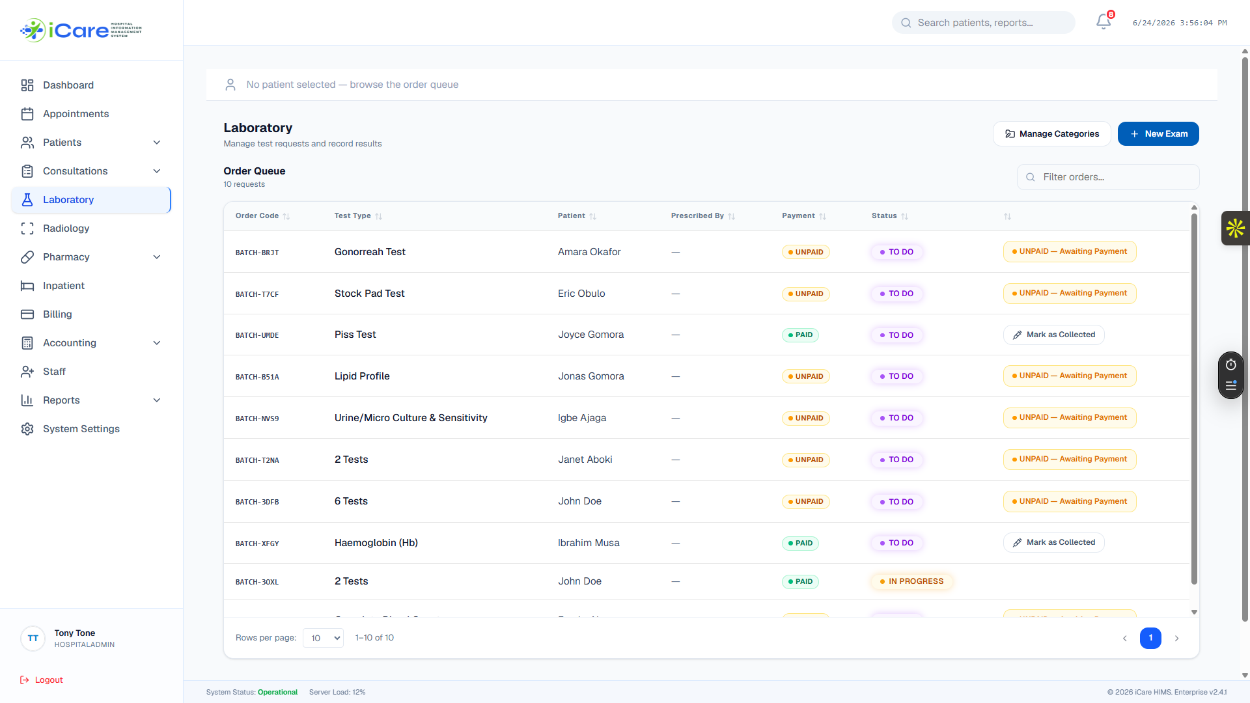Click the Filter orders input field
Image resolution: width=1250 pixels, height=703 pixels.
point(1108,177)
